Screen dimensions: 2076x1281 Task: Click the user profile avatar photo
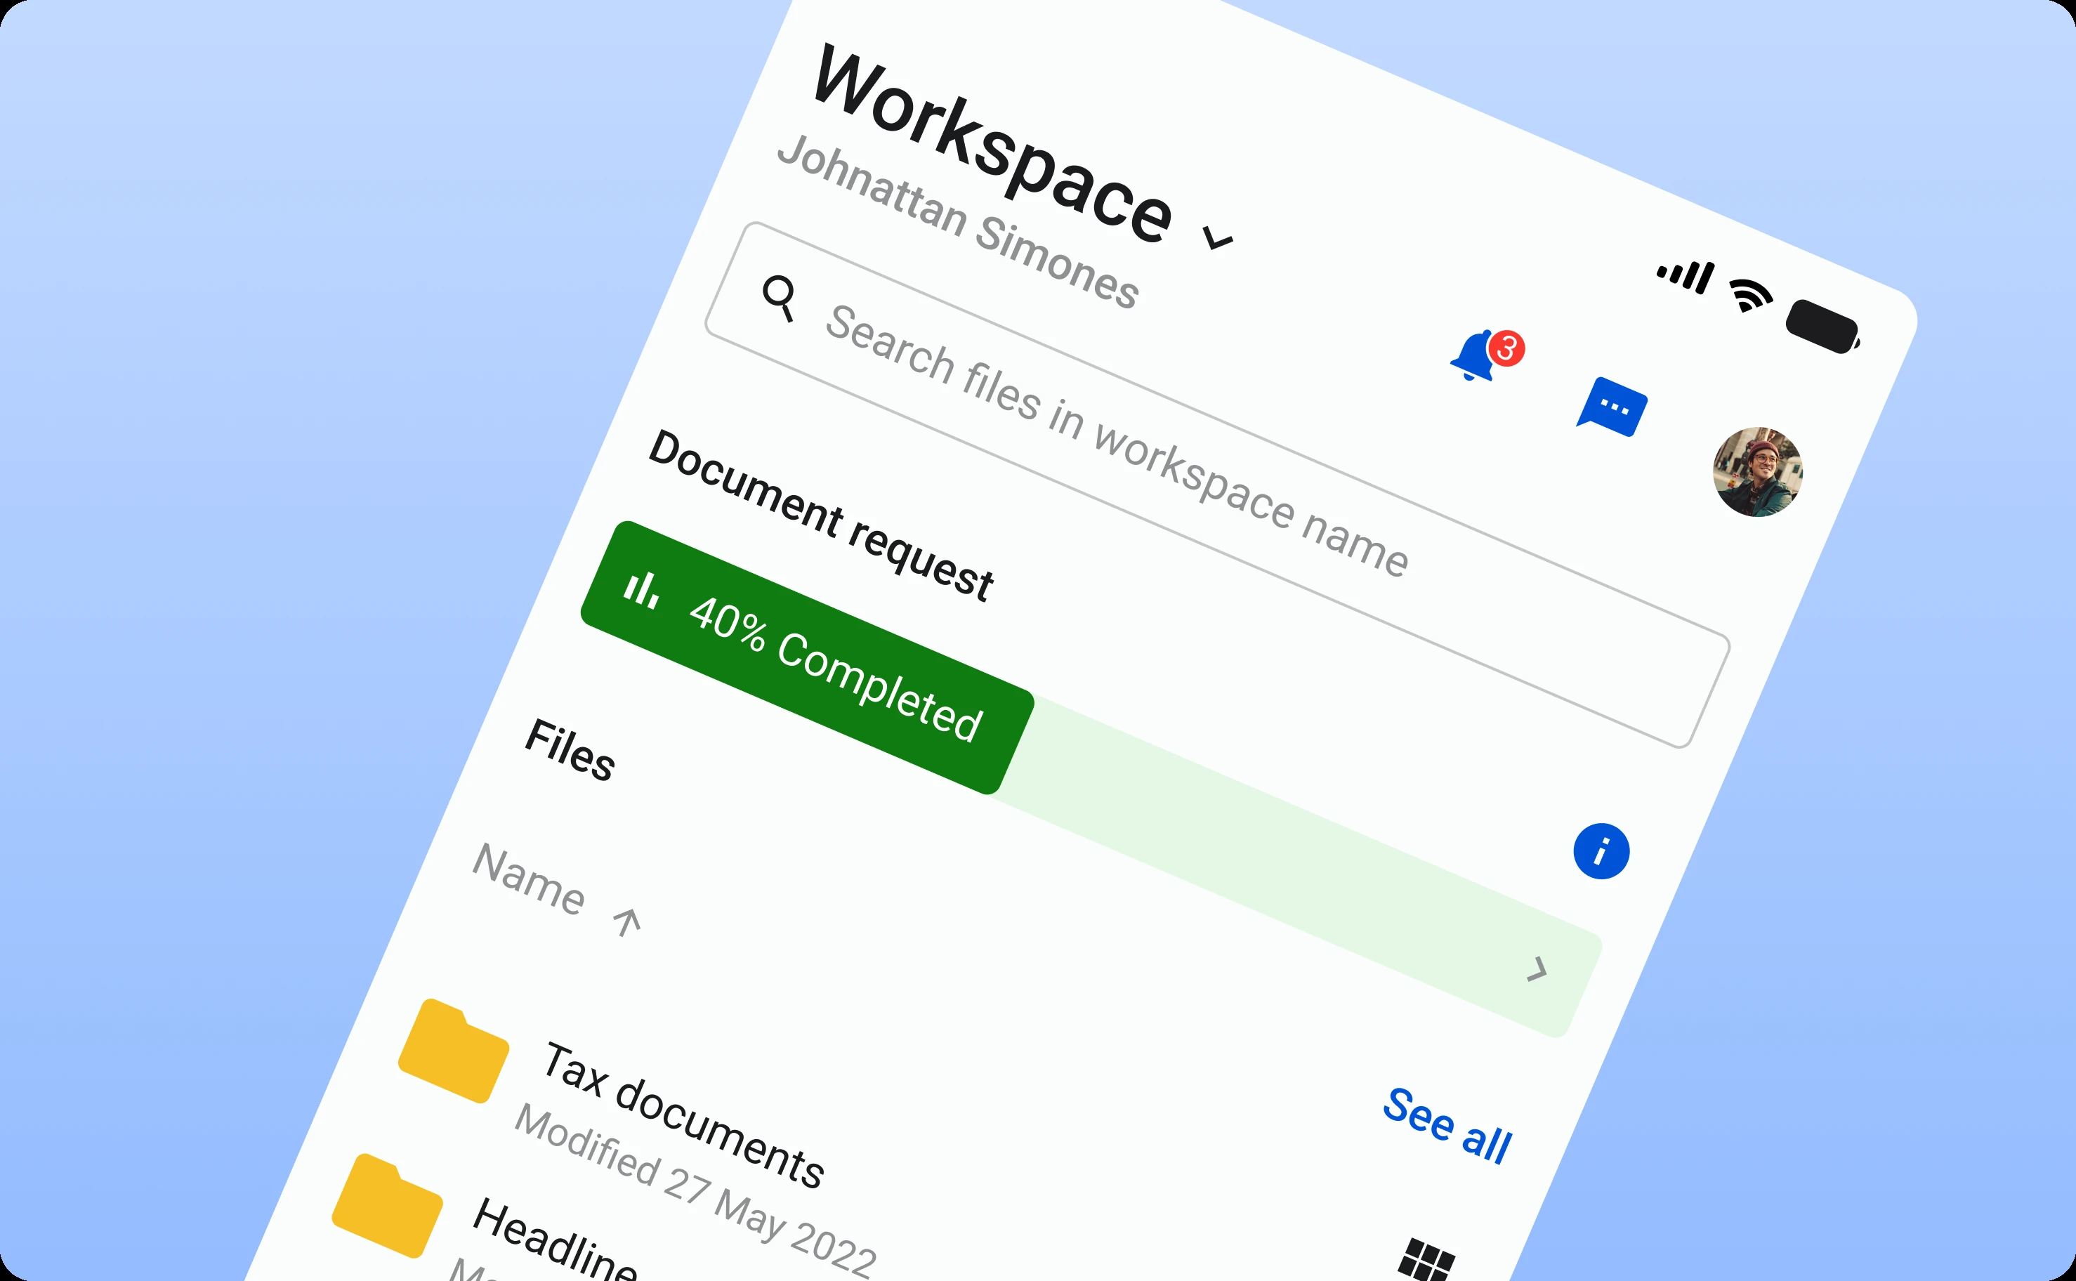(1758, 472)
